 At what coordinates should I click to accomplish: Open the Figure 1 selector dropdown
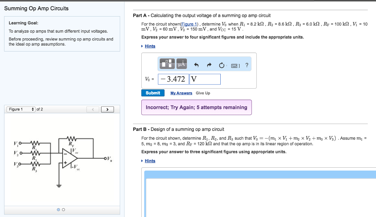pos(21,109)
